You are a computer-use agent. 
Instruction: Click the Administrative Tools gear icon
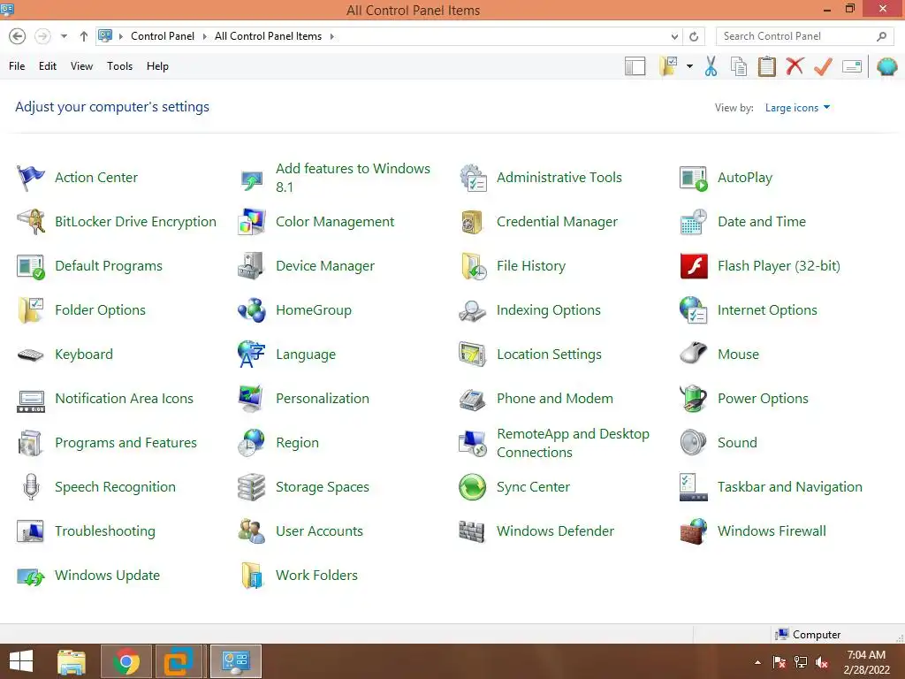click(473, 177)
